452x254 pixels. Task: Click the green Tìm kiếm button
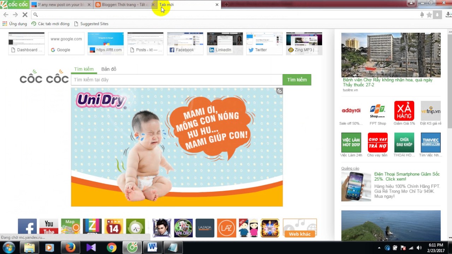(297, 80)
